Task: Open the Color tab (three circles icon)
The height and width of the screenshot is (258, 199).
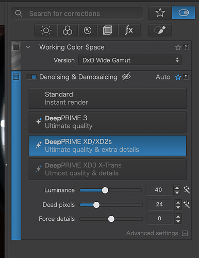Action: [x=68, y=30]
